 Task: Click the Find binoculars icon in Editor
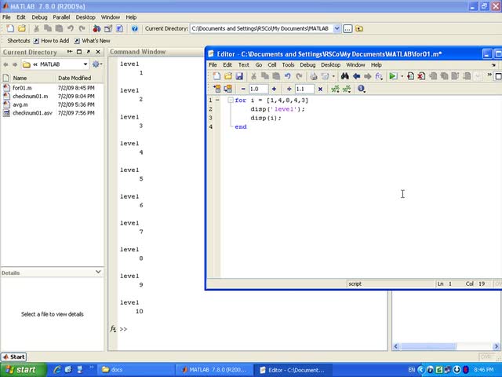(345, 76)
